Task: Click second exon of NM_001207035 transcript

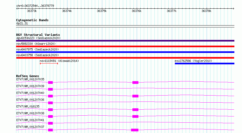Action: tap(135, 83)
